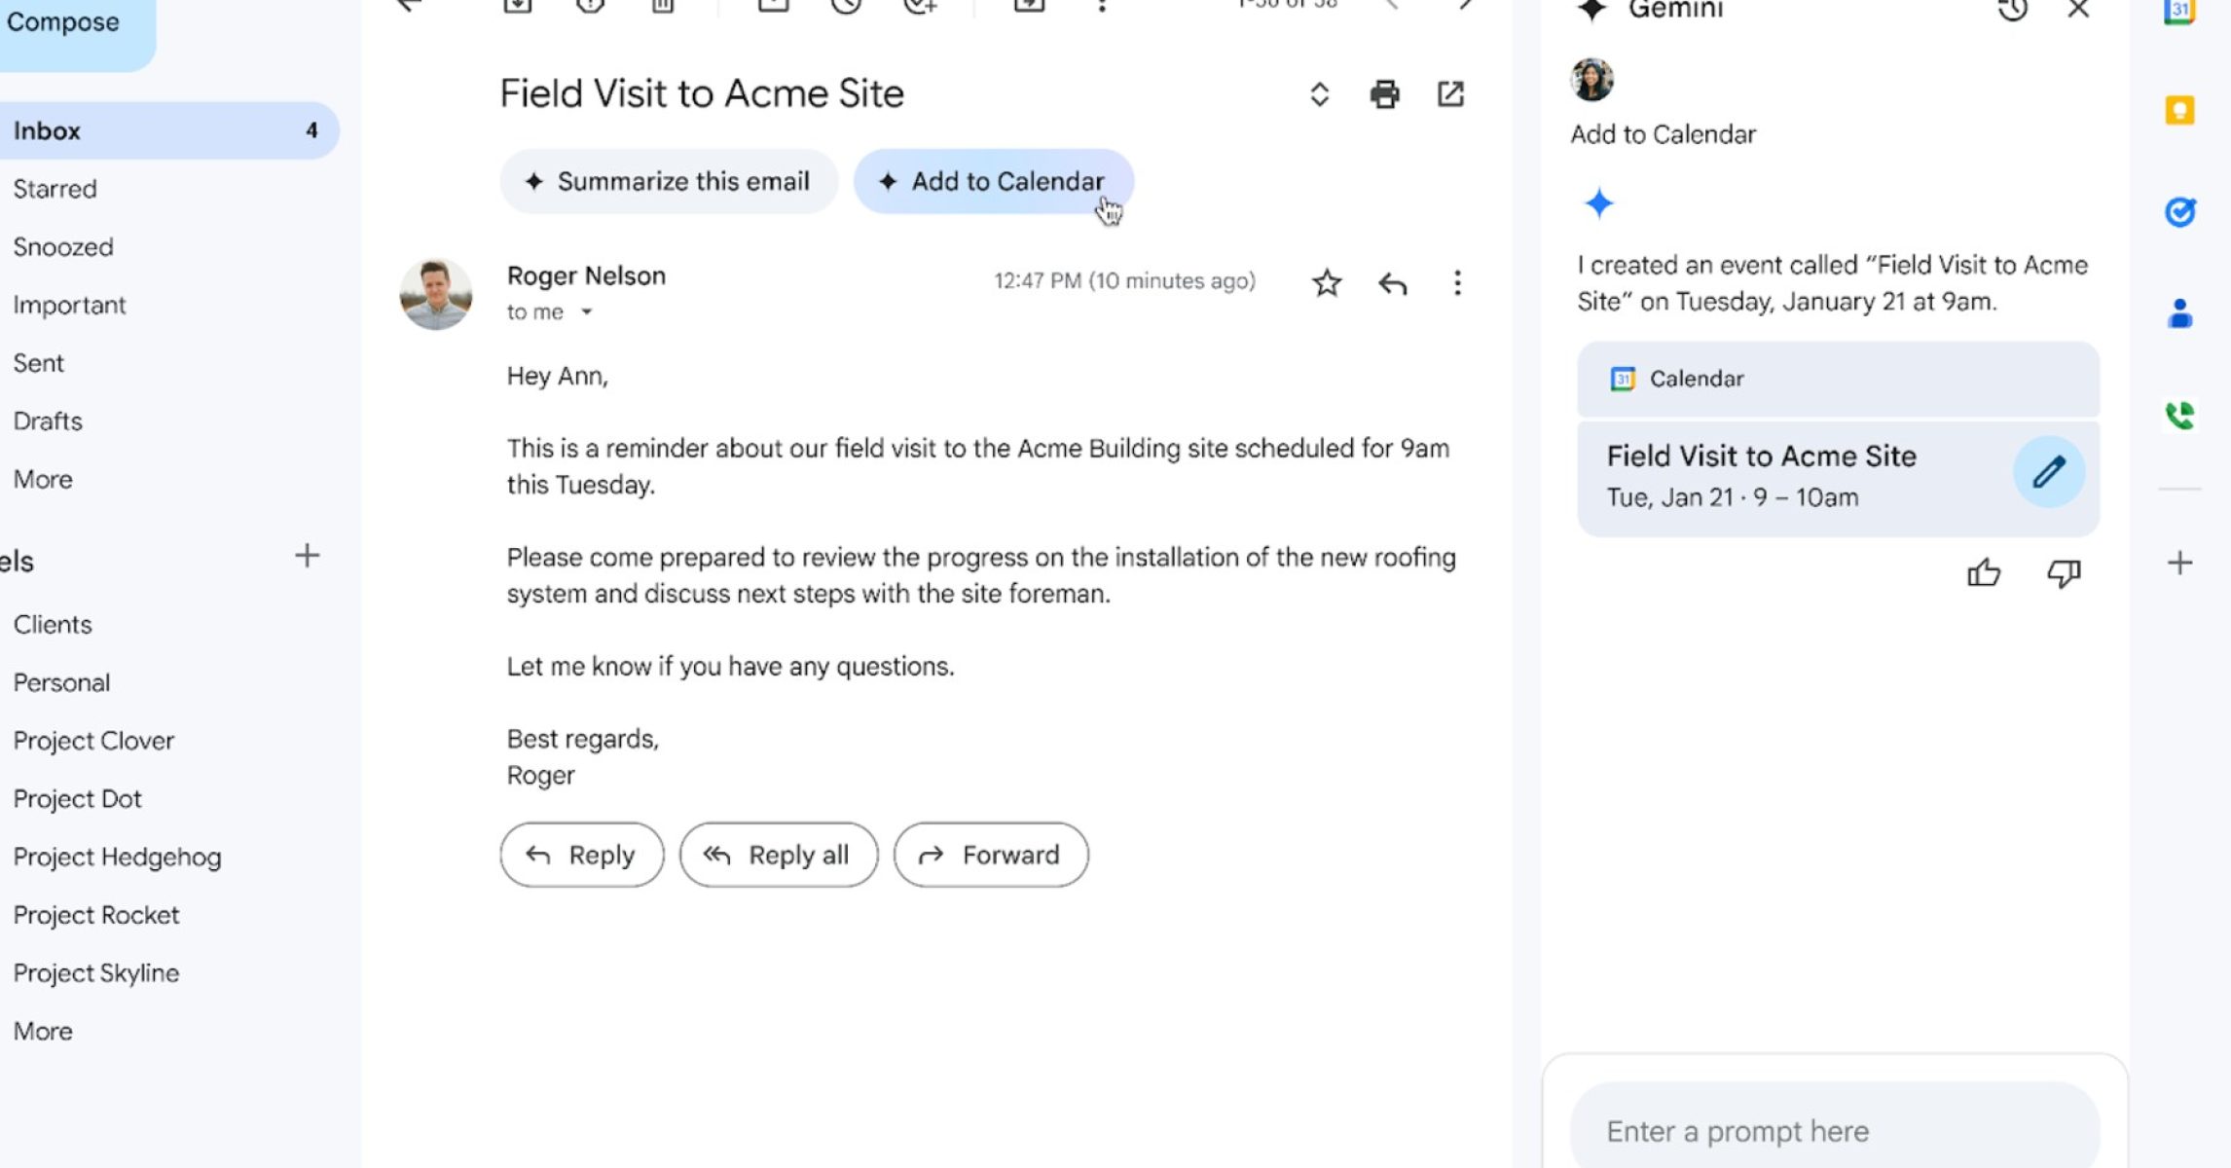2231x1168 pixels.
Task: Print the email with the printer icon
Action: pyautogui.click(x=1384, y=94)
